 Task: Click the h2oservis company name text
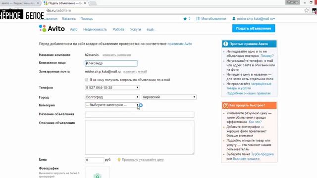pyautogui.click(x=92, y=55)
